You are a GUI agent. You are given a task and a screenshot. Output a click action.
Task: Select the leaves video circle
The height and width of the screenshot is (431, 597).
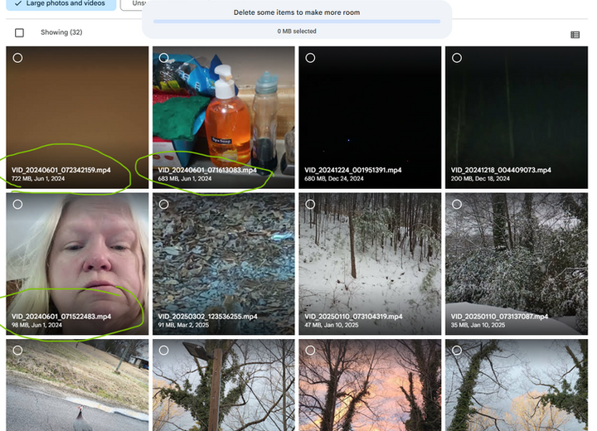tap(163, 205)
